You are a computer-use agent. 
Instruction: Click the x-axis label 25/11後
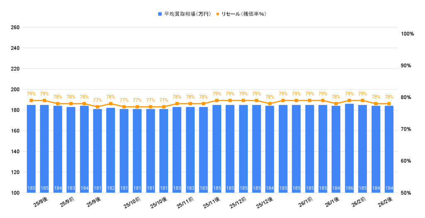pyautogui.click(x=212, y=203)
